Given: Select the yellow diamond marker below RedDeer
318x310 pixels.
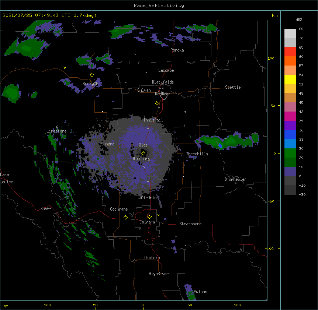Looking at the screenshot, I should click(157, 103).
